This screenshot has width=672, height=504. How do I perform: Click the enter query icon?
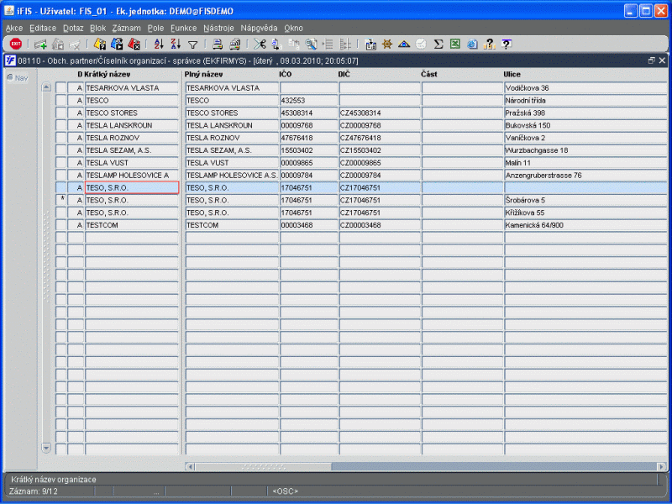(x=100, y=44)
